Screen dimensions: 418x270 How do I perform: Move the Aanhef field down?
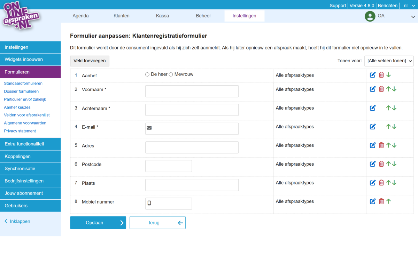tap(389, 75)
